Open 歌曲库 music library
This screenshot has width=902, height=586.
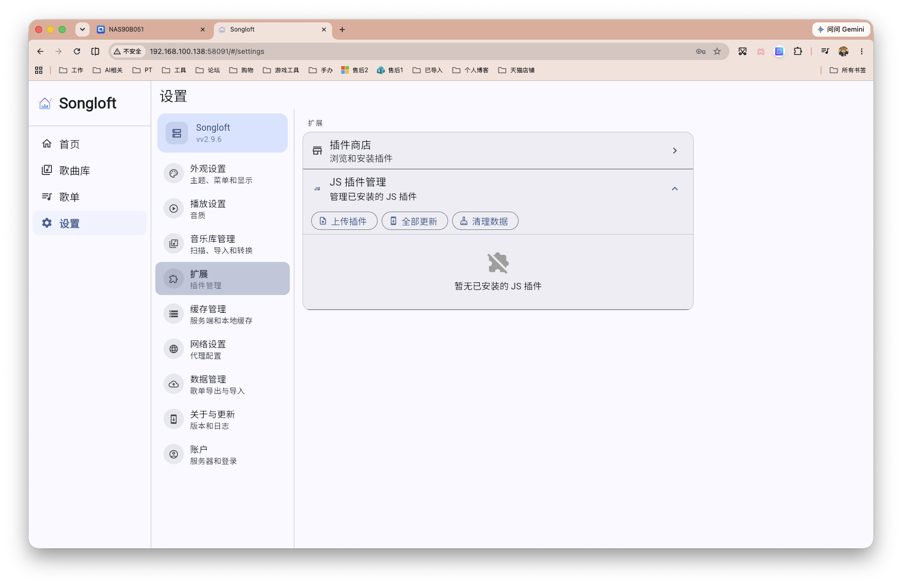pyautogui.click(x=90, y=171)
